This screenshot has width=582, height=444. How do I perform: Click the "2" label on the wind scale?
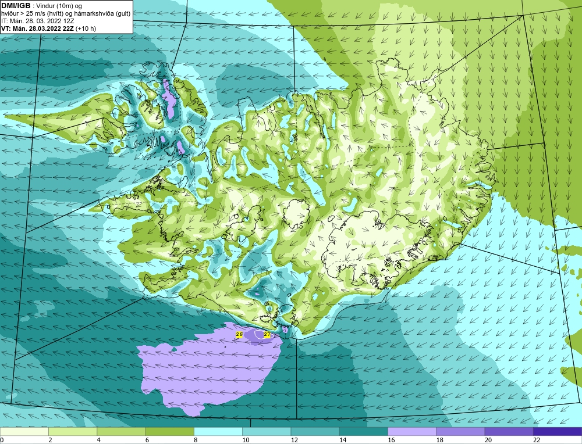click(50, 440)
